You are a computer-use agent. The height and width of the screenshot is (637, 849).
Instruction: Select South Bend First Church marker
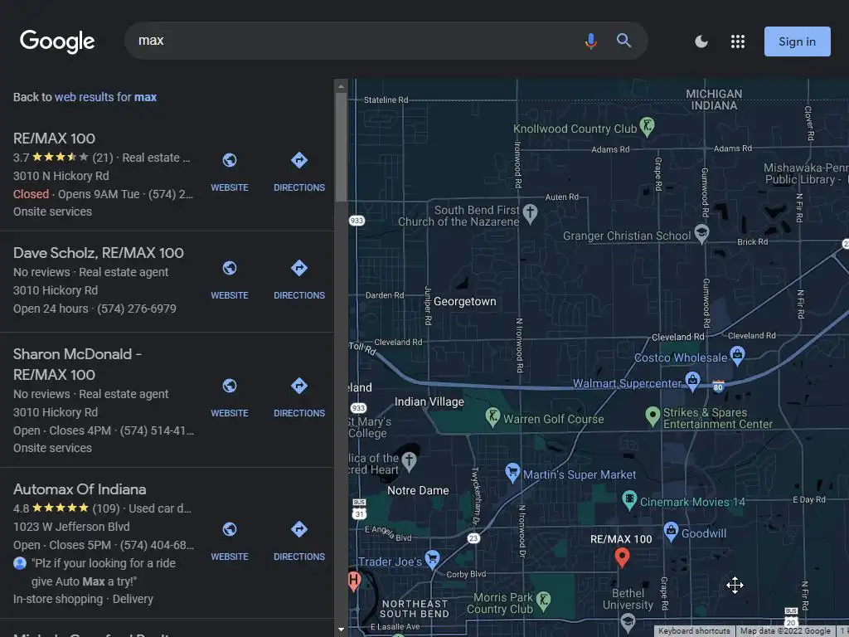[x=530, y=213]
